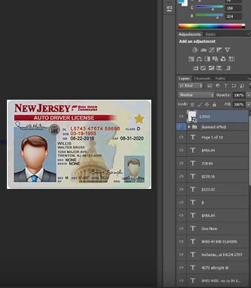Add a Color Lookup adjustment

(x=232, y=59)
